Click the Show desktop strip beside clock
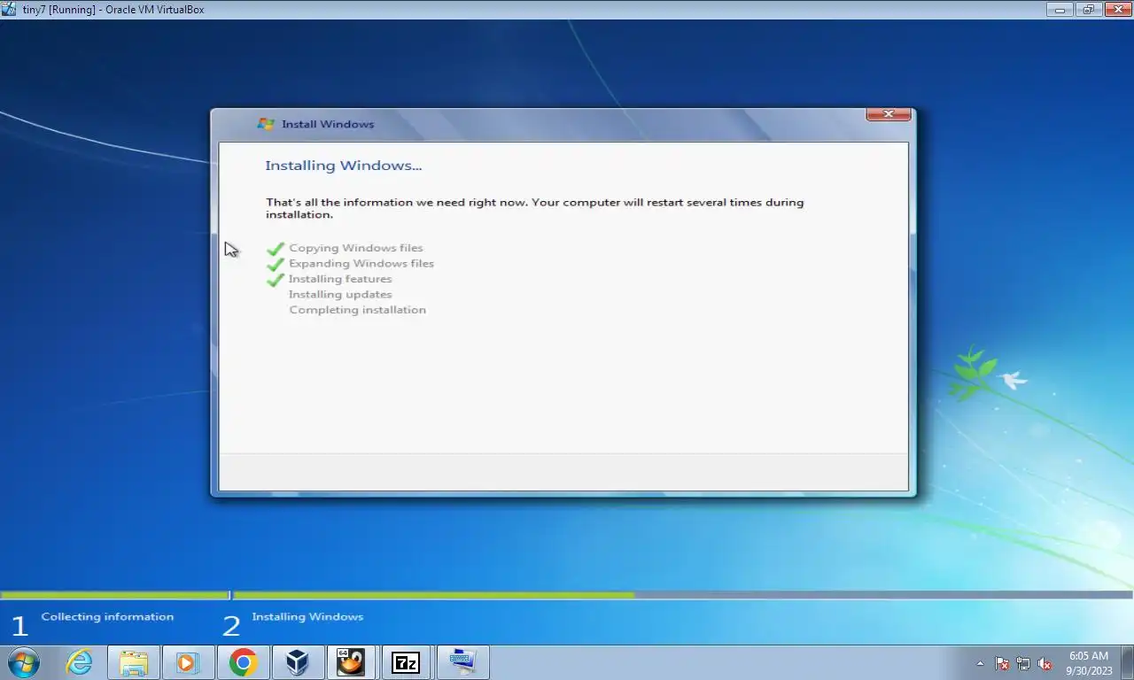1134x680 pixels. click(1127, 663)
